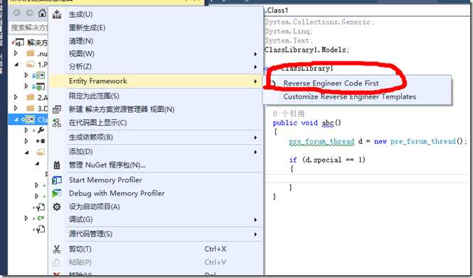This screenshot has width=473, height=278.
Task: Click underlined pre_forum_thread type name
Action: (x=321, y=141)
